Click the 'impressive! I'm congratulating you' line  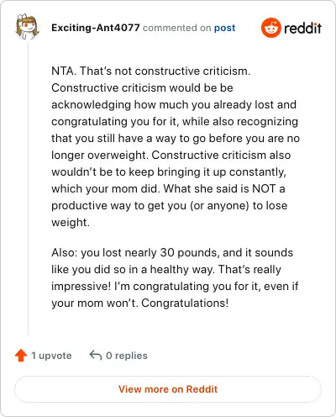pyautogui.click(x=175, y=287)
